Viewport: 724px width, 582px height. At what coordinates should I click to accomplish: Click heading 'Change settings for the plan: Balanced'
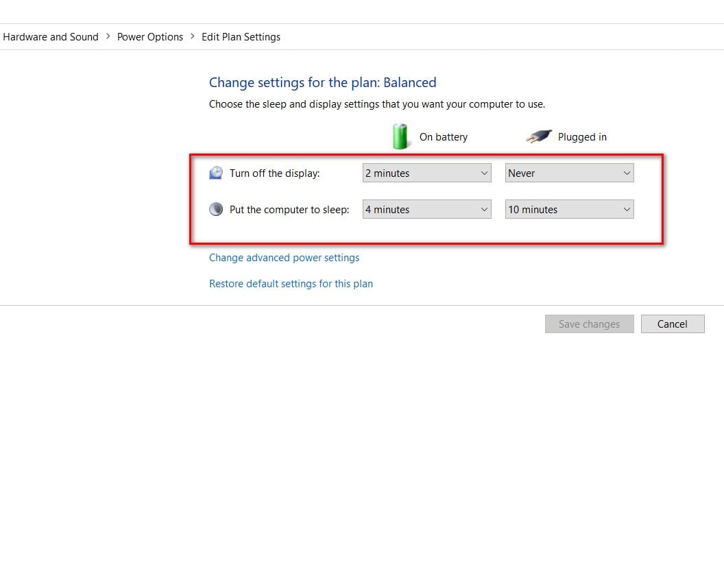point(323,83)
